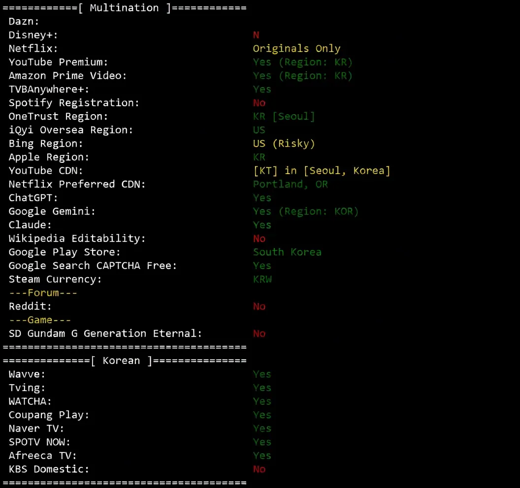The height and width of the screenshot is (488, 520).
Task: Click the Steam Currency "KRW" value
Action: 262,279
